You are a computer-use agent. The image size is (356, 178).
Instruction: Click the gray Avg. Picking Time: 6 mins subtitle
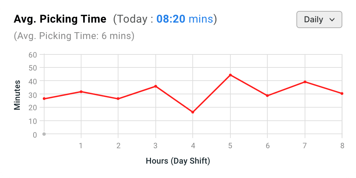[x=74, y=36]
